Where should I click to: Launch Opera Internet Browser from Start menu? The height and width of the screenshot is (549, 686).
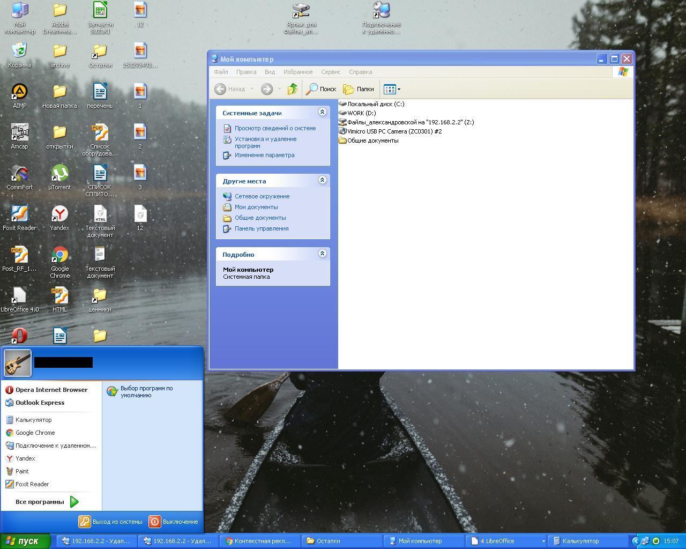51,390
